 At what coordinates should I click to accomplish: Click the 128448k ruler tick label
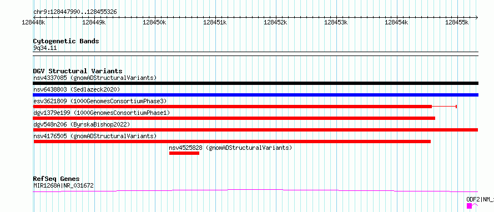coord(33,22)
